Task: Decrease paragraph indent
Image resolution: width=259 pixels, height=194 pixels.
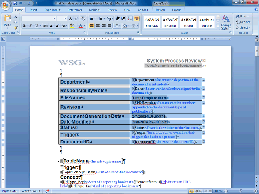Action: [x=118, y=19]
